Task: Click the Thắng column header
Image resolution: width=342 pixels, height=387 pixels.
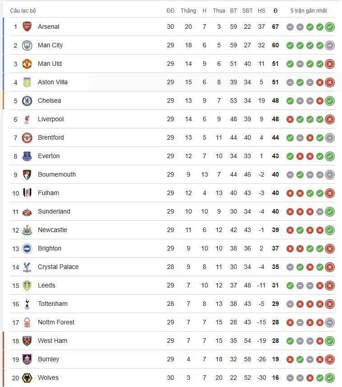Action: pos(188,10)
